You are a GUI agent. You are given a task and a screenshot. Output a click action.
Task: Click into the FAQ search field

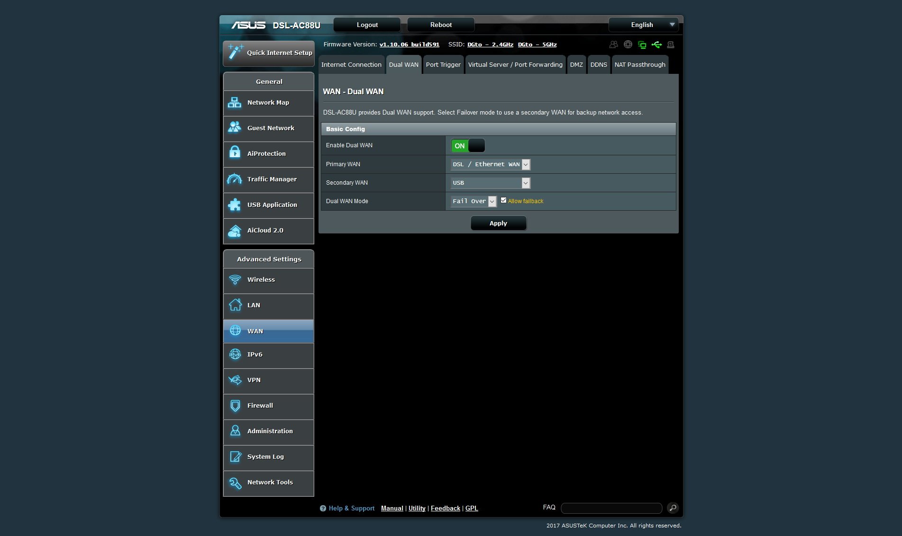[611, 508]
